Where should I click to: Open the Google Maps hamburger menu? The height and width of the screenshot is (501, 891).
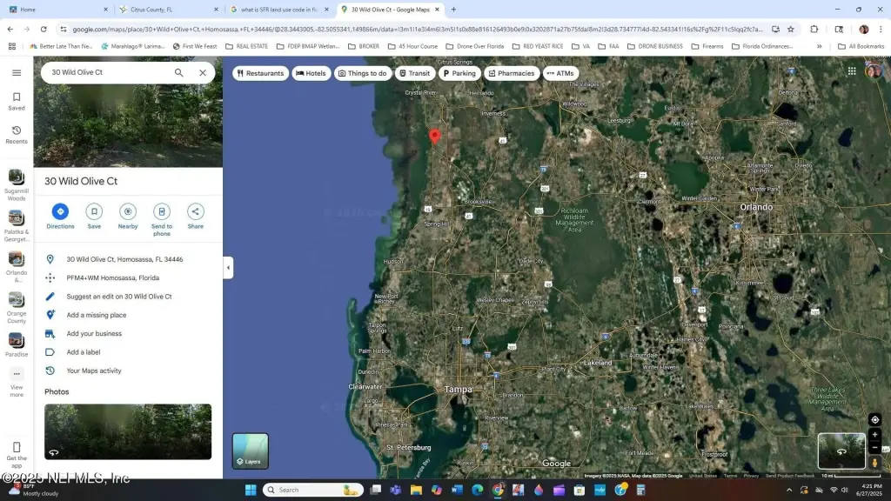[17, 73]
